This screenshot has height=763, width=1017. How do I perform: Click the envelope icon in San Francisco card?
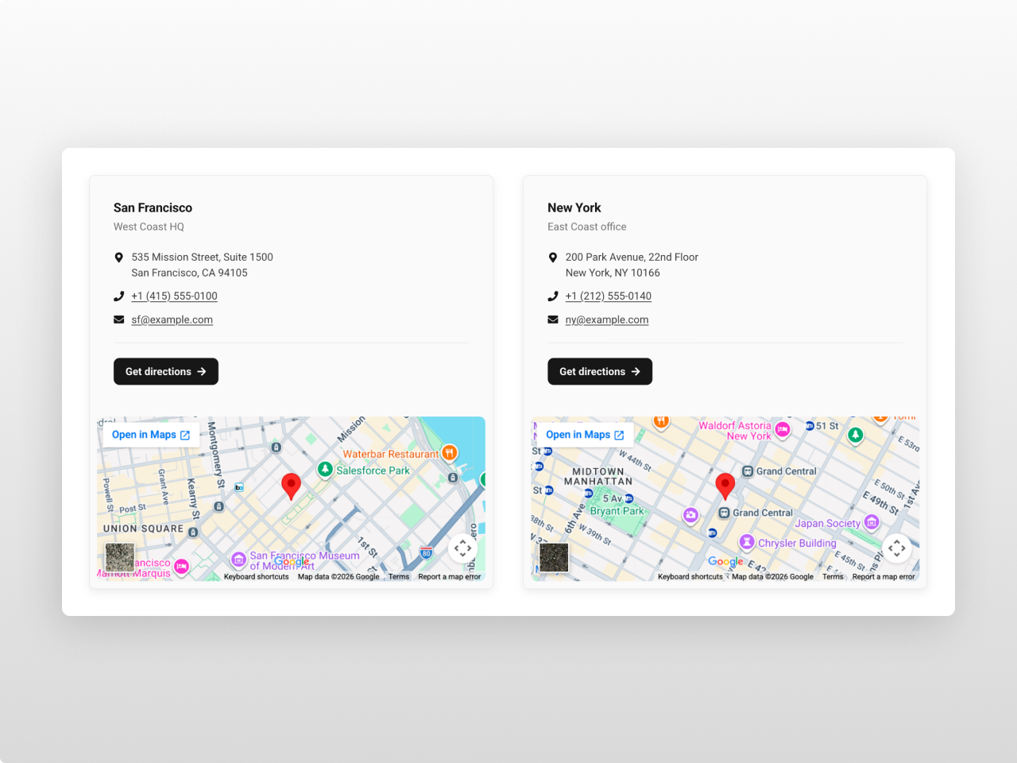(119, 320)
